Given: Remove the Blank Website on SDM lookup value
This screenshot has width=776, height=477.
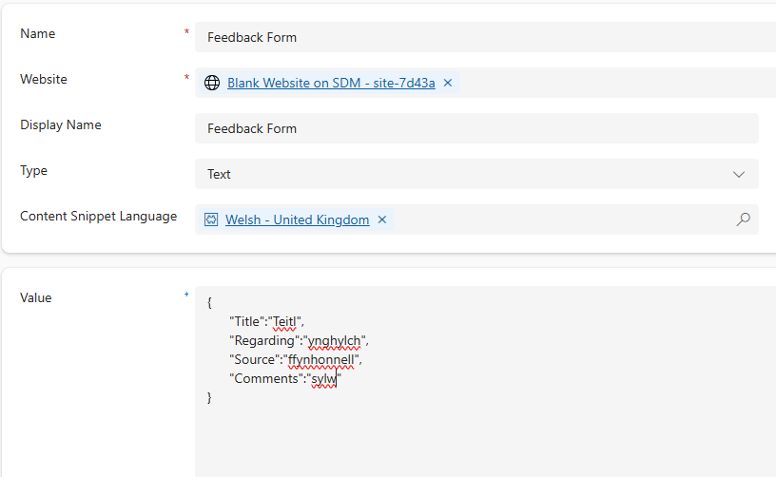Looking at the screenshot, I should point(448,83).
